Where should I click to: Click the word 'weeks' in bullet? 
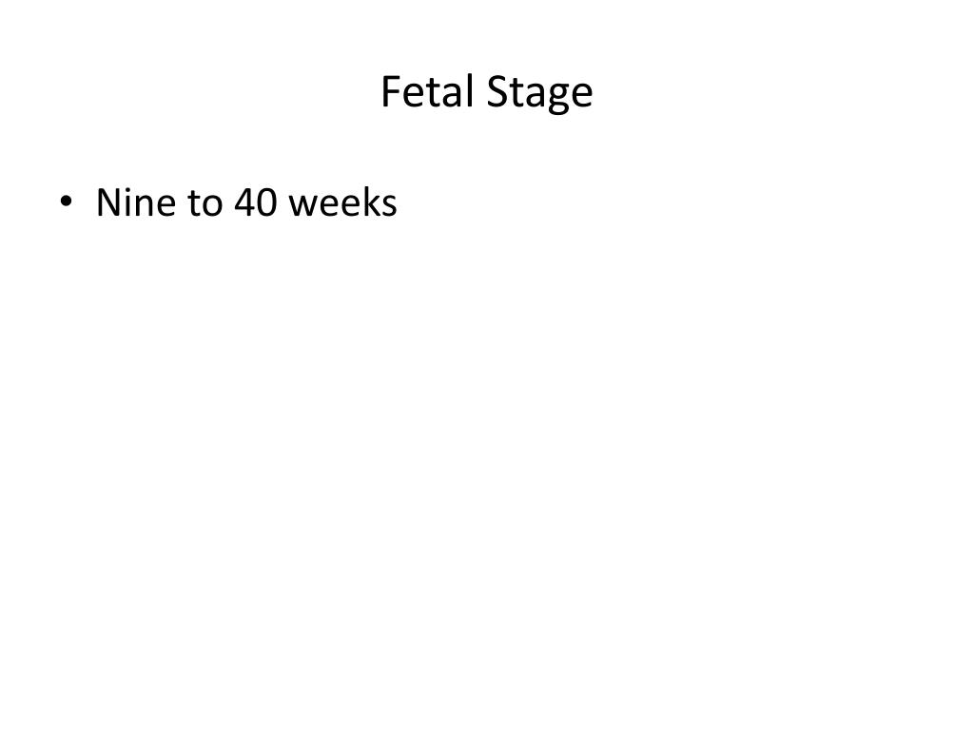click(x=342, y=202)
